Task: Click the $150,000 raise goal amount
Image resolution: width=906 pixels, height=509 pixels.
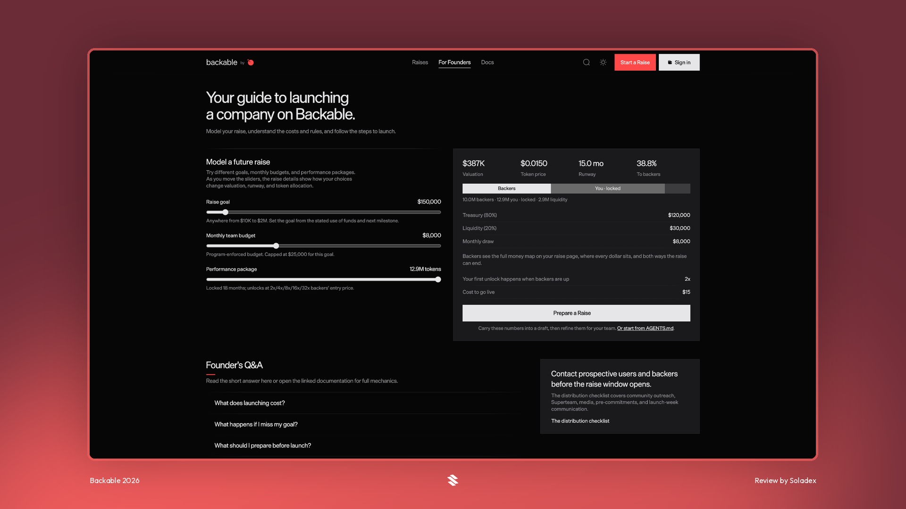Action: tap(429, 202)
